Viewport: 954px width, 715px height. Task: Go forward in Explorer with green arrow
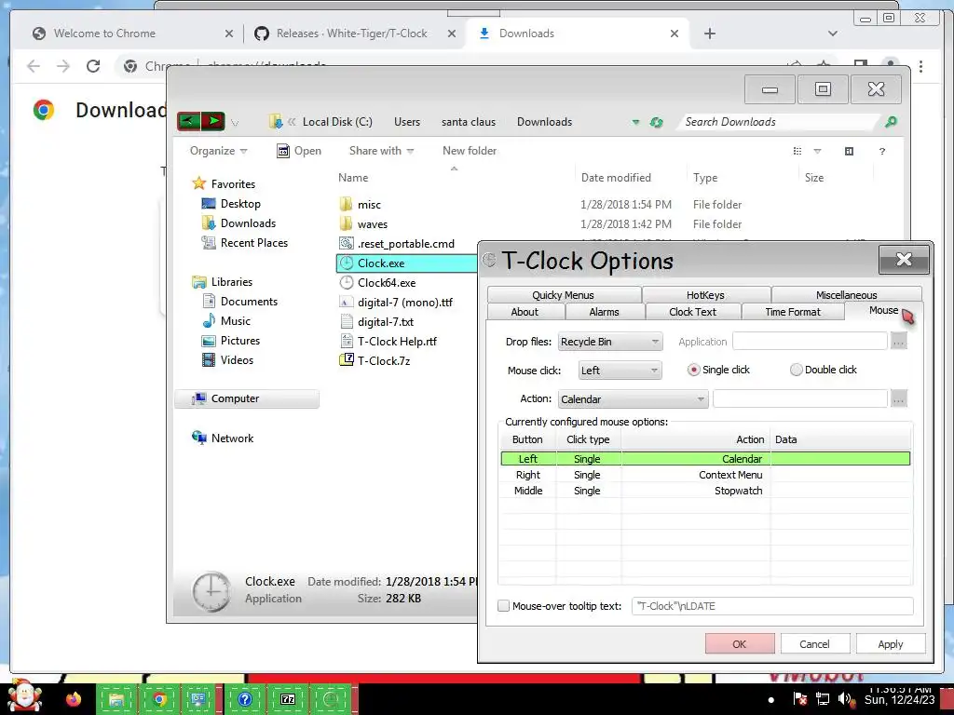click(x=213, y=121)
